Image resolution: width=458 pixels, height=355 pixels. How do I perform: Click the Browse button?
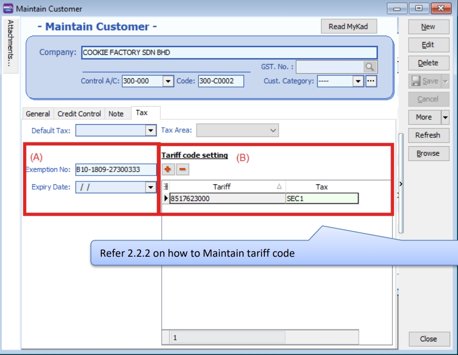coord(428,153)
